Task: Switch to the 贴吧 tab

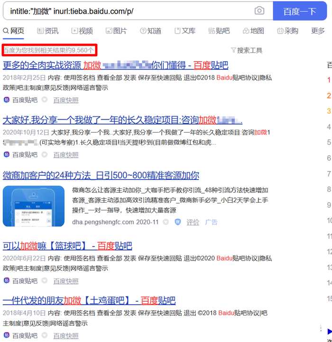Action: (x=219, y=31)
